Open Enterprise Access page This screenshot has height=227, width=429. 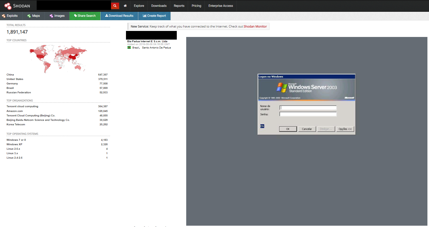coord(221,6)
